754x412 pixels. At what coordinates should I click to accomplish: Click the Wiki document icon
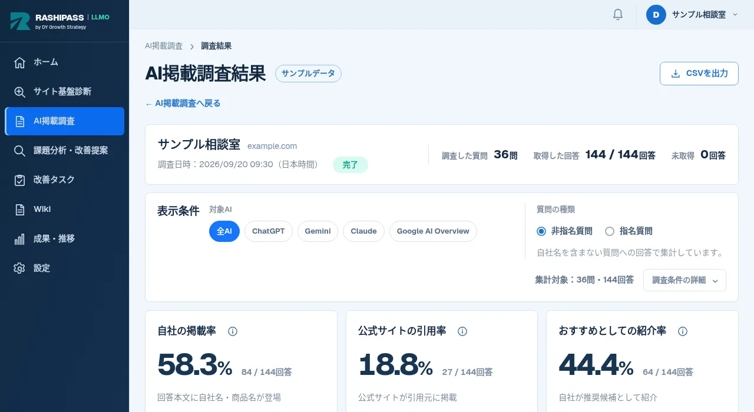(20, 210)
